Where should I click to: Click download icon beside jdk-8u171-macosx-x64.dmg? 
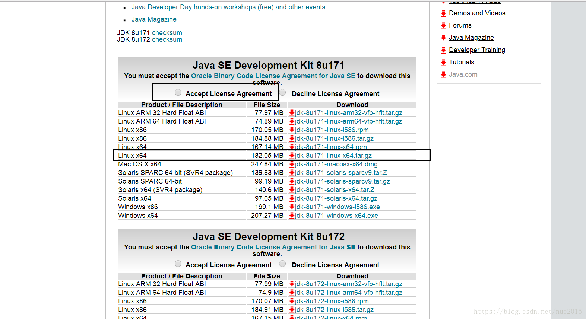pos(292,164)
